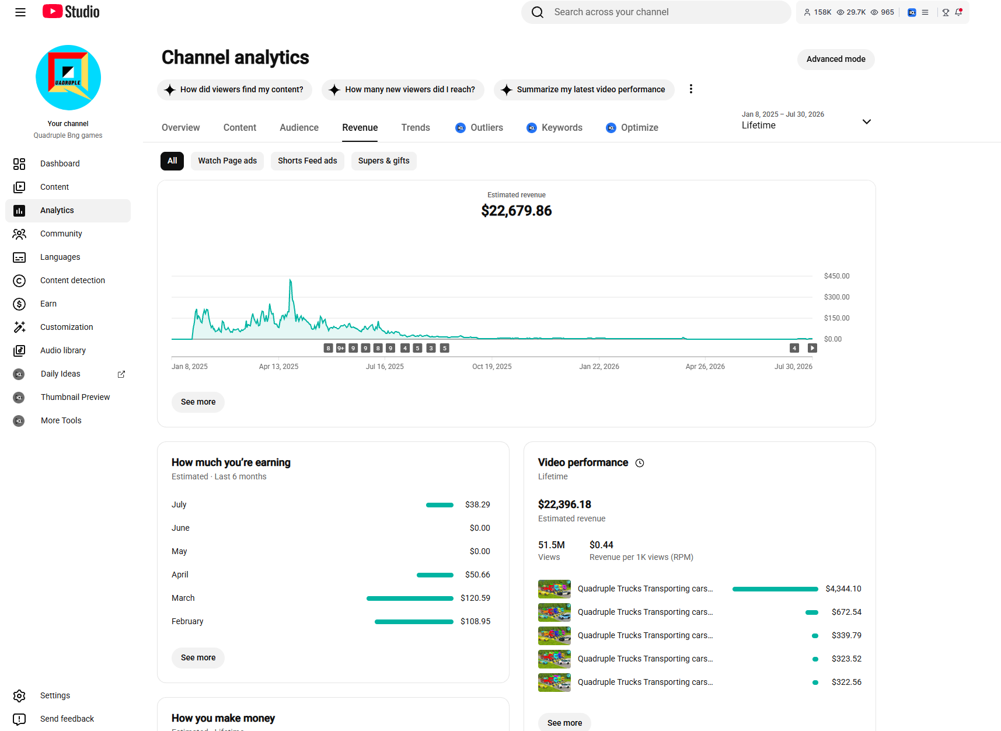The height and width of the screenshot is (731, 1001).
Task: Open Settings gear in the sidebar
Action: [x=19, y=695]
